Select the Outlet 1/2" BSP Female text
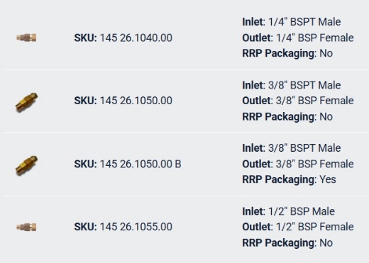 (x=298, y=227)
